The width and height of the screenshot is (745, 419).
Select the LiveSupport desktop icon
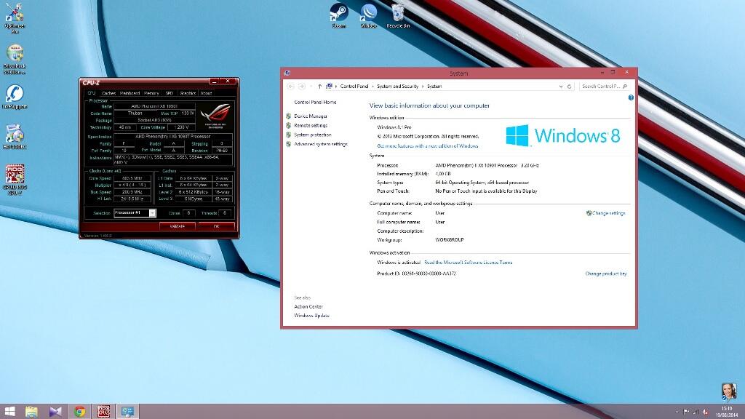pyautogui.click(x=15, y=97)
